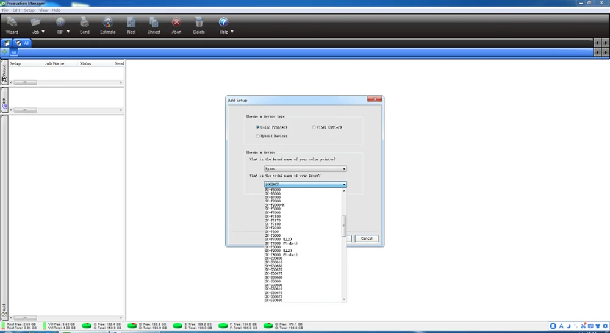Screen dimensions: 610x333
Task: Switch to the vertical Output side tab
Action: click(4, 74)
